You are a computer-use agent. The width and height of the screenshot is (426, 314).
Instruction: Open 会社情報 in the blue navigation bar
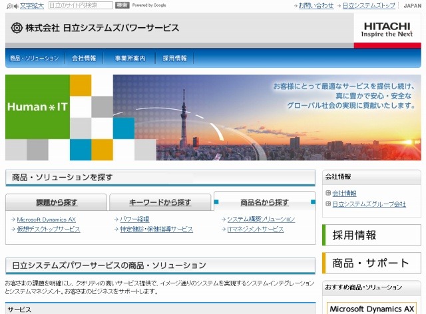(84, 58)
